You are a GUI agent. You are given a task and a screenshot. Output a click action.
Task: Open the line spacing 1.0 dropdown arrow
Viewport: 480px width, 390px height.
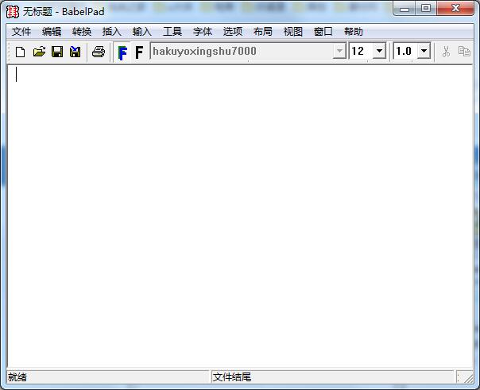[x=424, y=51]
